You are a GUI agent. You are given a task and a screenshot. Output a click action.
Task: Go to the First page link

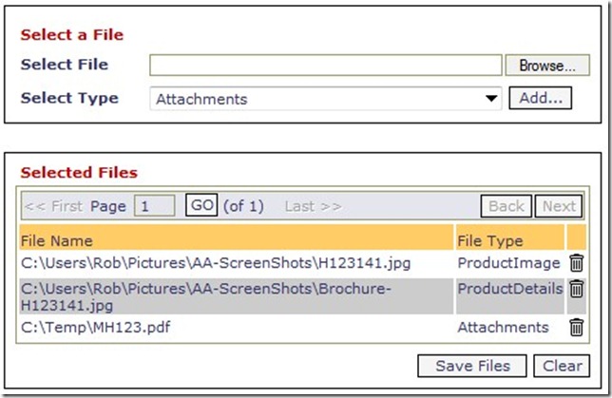pyautogui.click(x=52, y=206)
